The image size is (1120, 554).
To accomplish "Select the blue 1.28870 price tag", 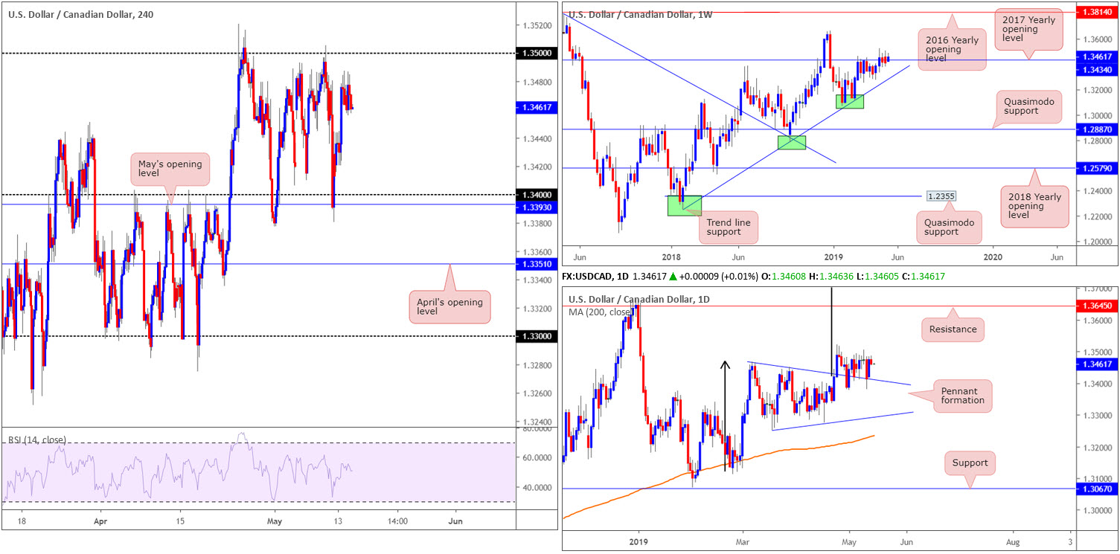I will point(1098,129).
